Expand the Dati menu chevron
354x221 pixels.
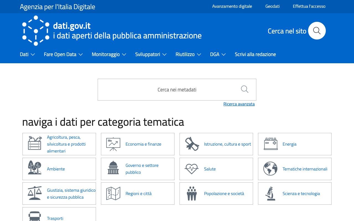point(33,54)
